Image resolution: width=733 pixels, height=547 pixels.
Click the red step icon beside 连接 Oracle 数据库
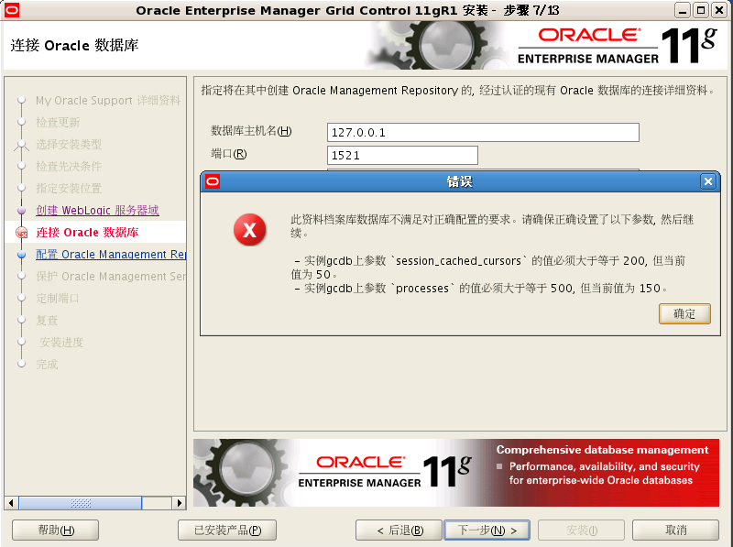tap(21, 233)
